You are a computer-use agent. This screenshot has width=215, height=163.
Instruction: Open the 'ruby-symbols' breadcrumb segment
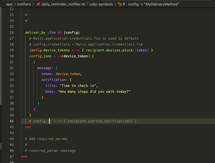click(x=101, y=4)
